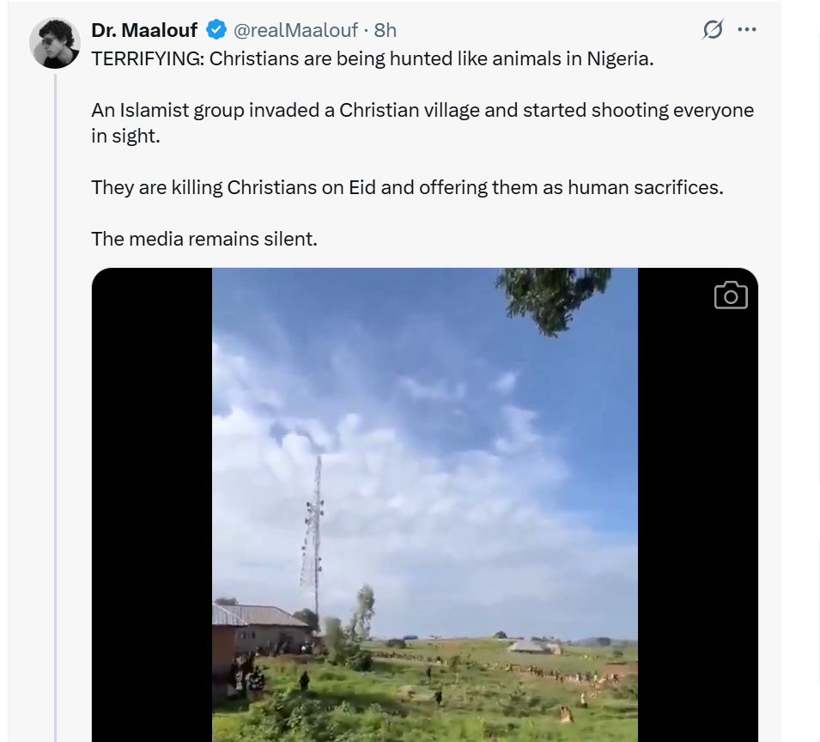
Task: Open the Dr. Maalouf display name link
Action: point(144,30)
